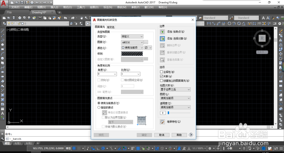Click the command line wrench icon
Screen dimensions: 284x153
tap(2, 139)
